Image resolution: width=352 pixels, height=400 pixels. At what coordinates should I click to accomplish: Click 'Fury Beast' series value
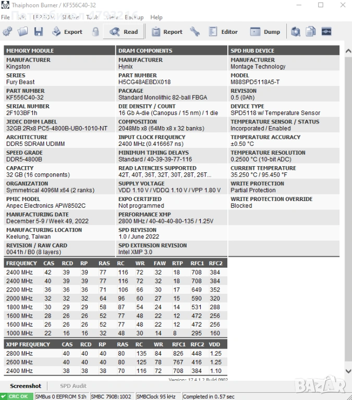(x=20, y=82)
